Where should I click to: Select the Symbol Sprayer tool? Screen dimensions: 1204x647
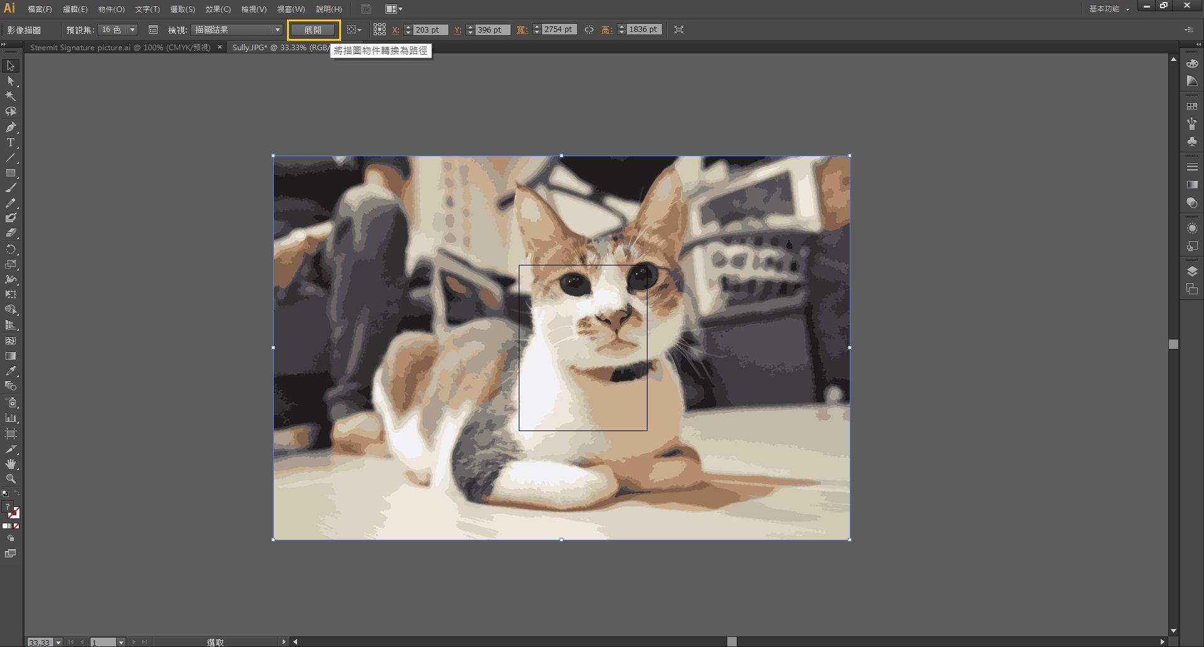coord(11,402)
